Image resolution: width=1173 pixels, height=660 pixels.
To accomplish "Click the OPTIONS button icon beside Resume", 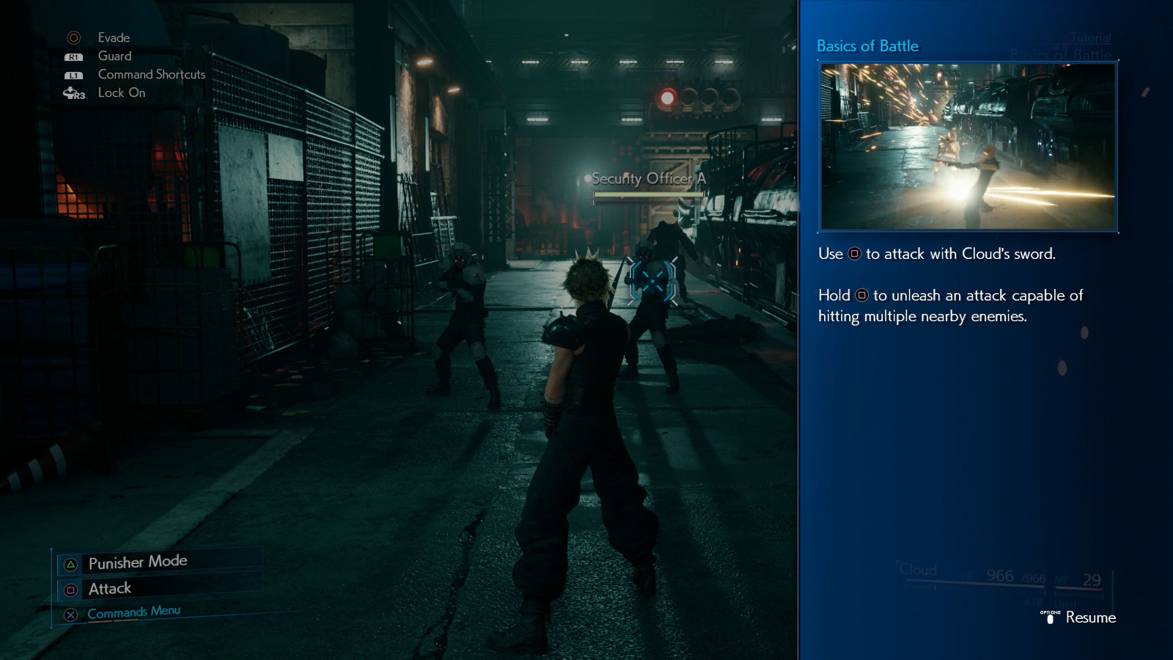I will [x=1050, y=618].
